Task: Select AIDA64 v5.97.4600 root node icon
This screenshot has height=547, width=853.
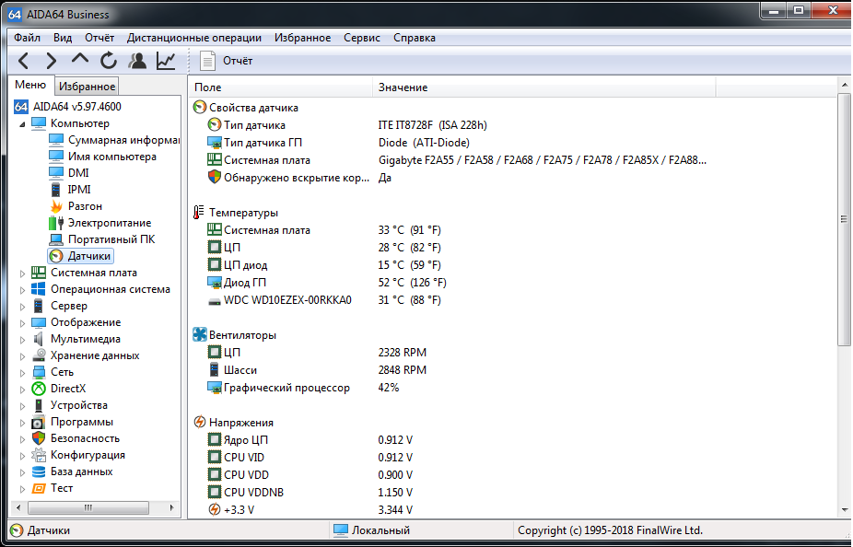Action: click(20, 107)
